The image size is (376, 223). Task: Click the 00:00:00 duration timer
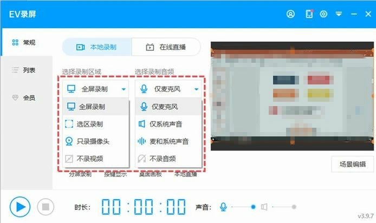144,207
